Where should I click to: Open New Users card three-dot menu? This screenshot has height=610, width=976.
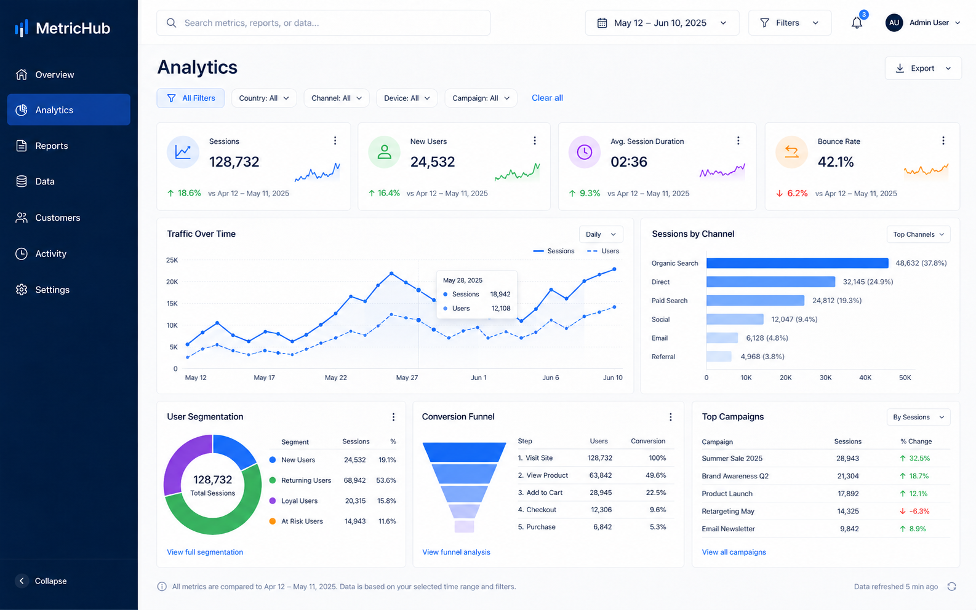click(x=535, y=141)
